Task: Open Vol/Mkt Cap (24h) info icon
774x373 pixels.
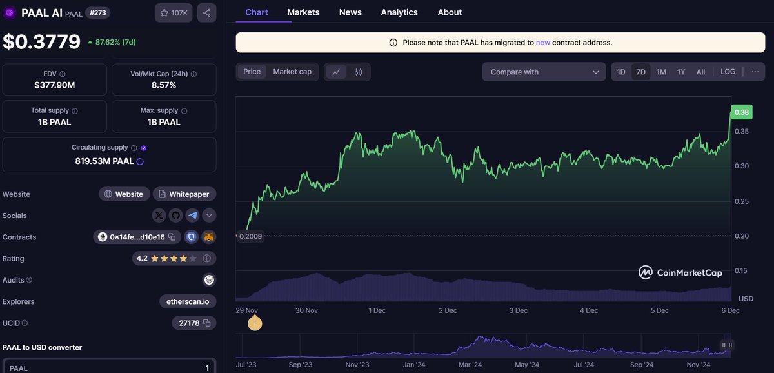Action: pyautogui.click(x=193, y=74)
